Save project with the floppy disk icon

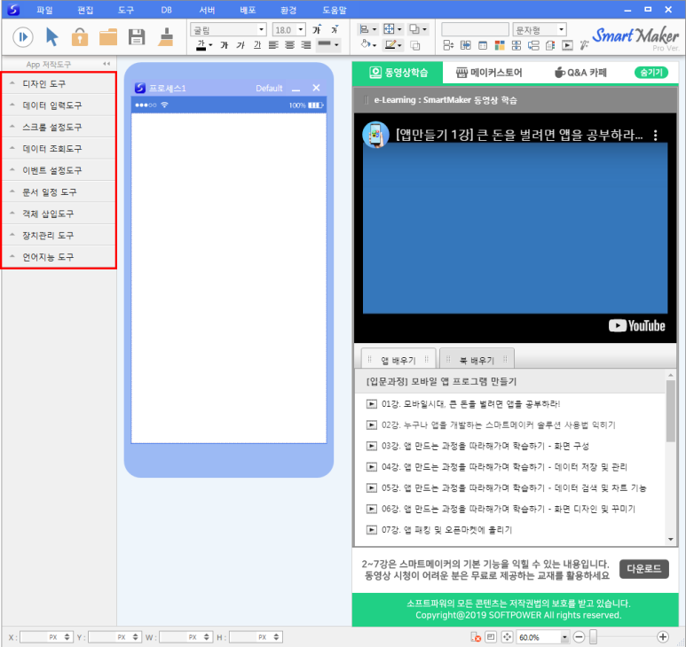click(x=137, y=37)
